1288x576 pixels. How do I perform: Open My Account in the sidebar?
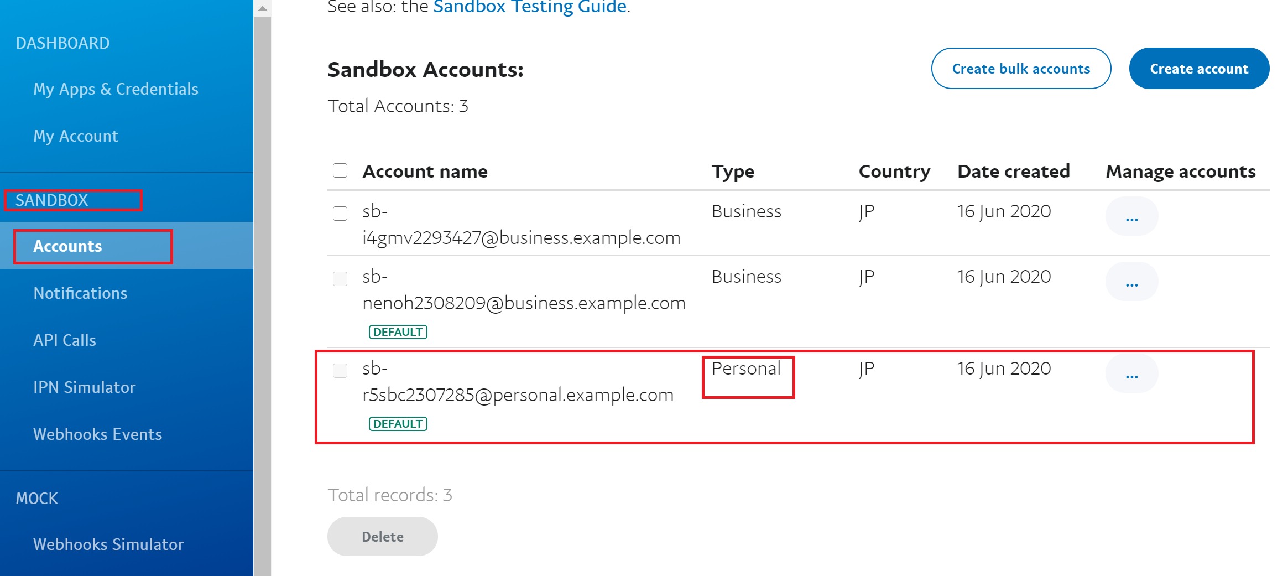(x=76, y=136)
